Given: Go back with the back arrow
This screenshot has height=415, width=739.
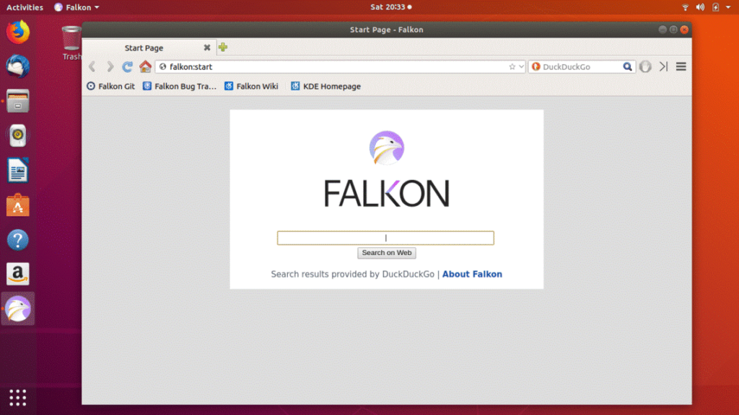Looking at the screenshot, I should 92,67.
